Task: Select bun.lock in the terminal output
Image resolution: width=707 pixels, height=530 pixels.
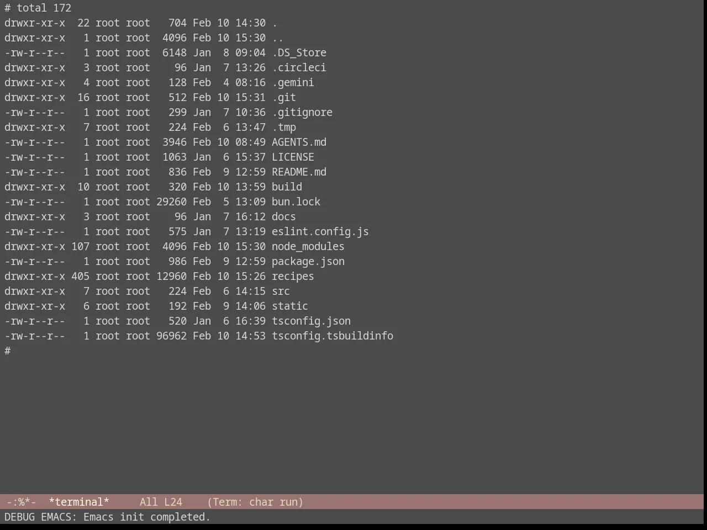Action: point(296,202)
